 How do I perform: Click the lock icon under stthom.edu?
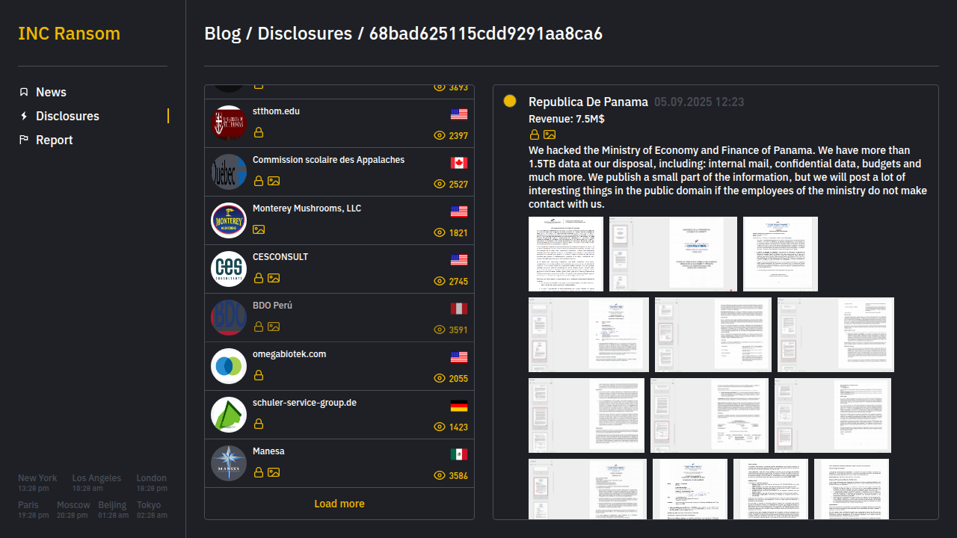coord(259,132)
